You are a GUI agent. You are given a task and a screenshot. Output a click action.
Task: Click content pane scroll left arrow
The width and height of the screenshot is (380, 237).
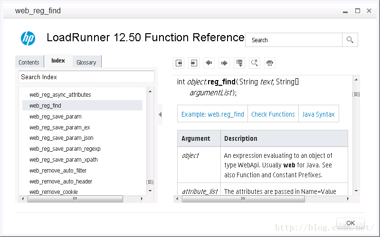(177, 199)
